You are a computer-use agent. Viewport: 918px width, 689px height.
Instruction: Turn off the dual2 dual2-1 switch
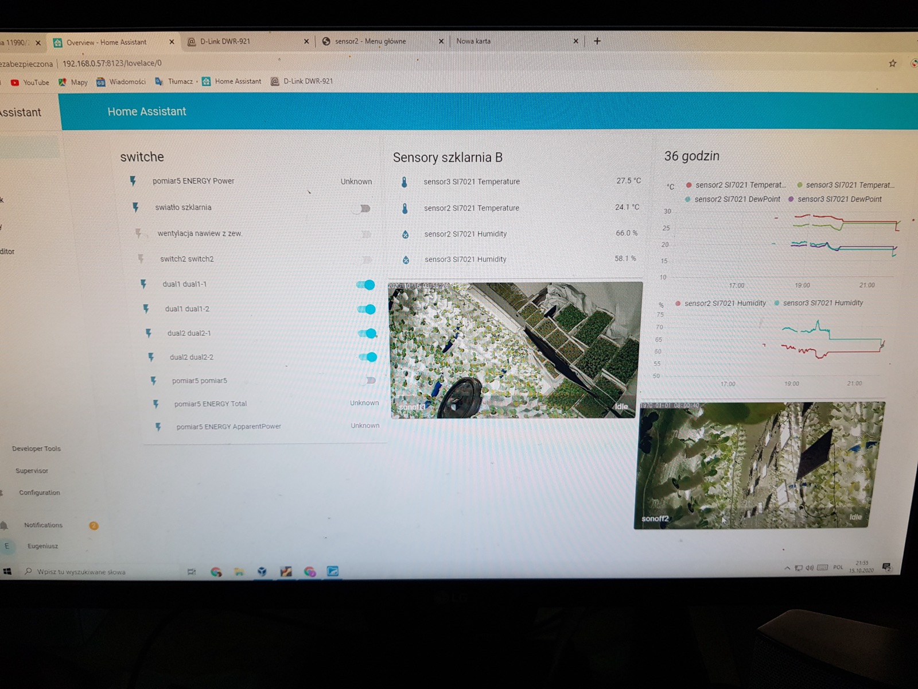coord(367,333)
